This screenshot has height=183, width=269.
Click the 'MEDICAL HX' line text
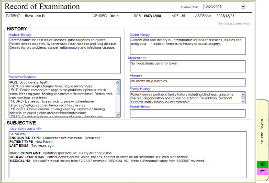pyautogui.click(x=107, y=161)
